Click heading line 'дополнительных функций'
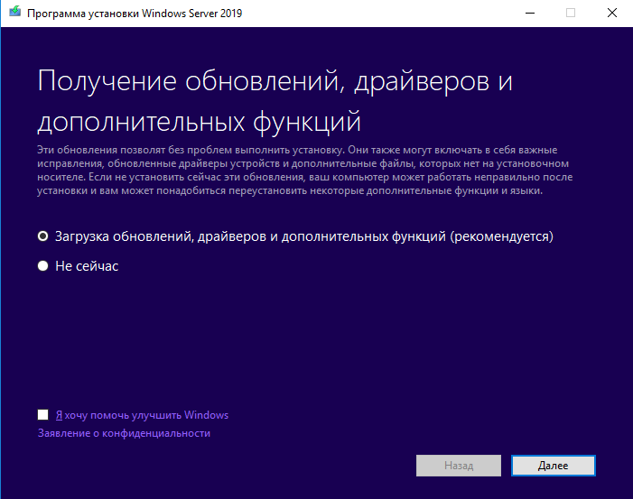This screenshot has height=499, width=633. point(199,120)
